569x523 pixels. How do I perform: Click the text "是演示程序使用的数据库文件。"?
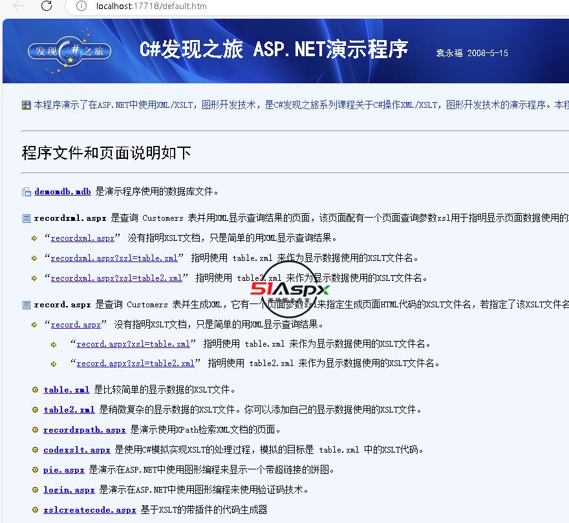pos(156,191)
